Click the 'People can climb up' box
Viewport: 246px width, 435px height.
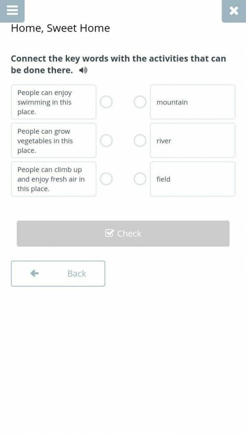(x=54, y=179)
